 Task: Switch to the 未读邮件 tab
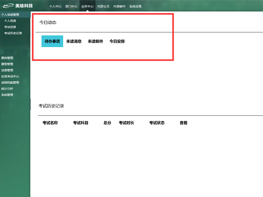(95, 42)
